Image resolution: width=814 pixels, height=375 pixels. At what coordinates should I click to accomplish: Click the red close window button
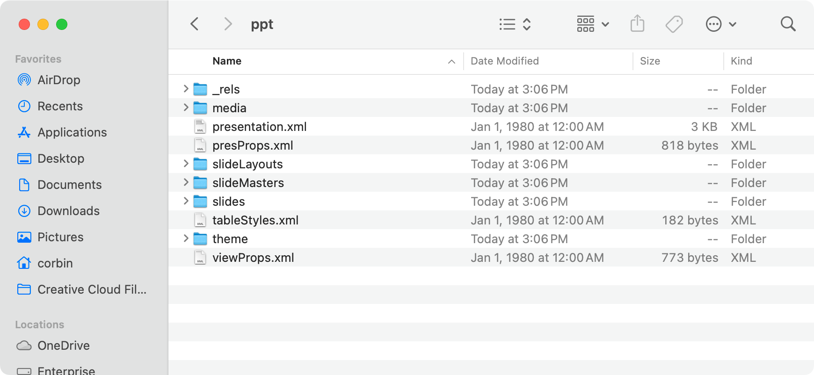pyautogui.click(x=24, y=24)
